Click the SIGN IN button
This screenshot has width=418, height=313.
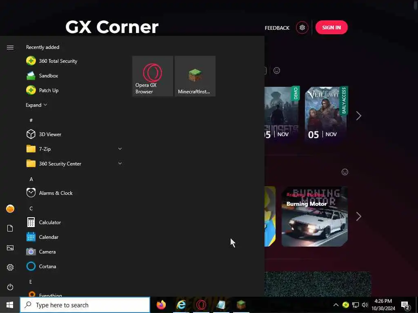tap(331, 27)
